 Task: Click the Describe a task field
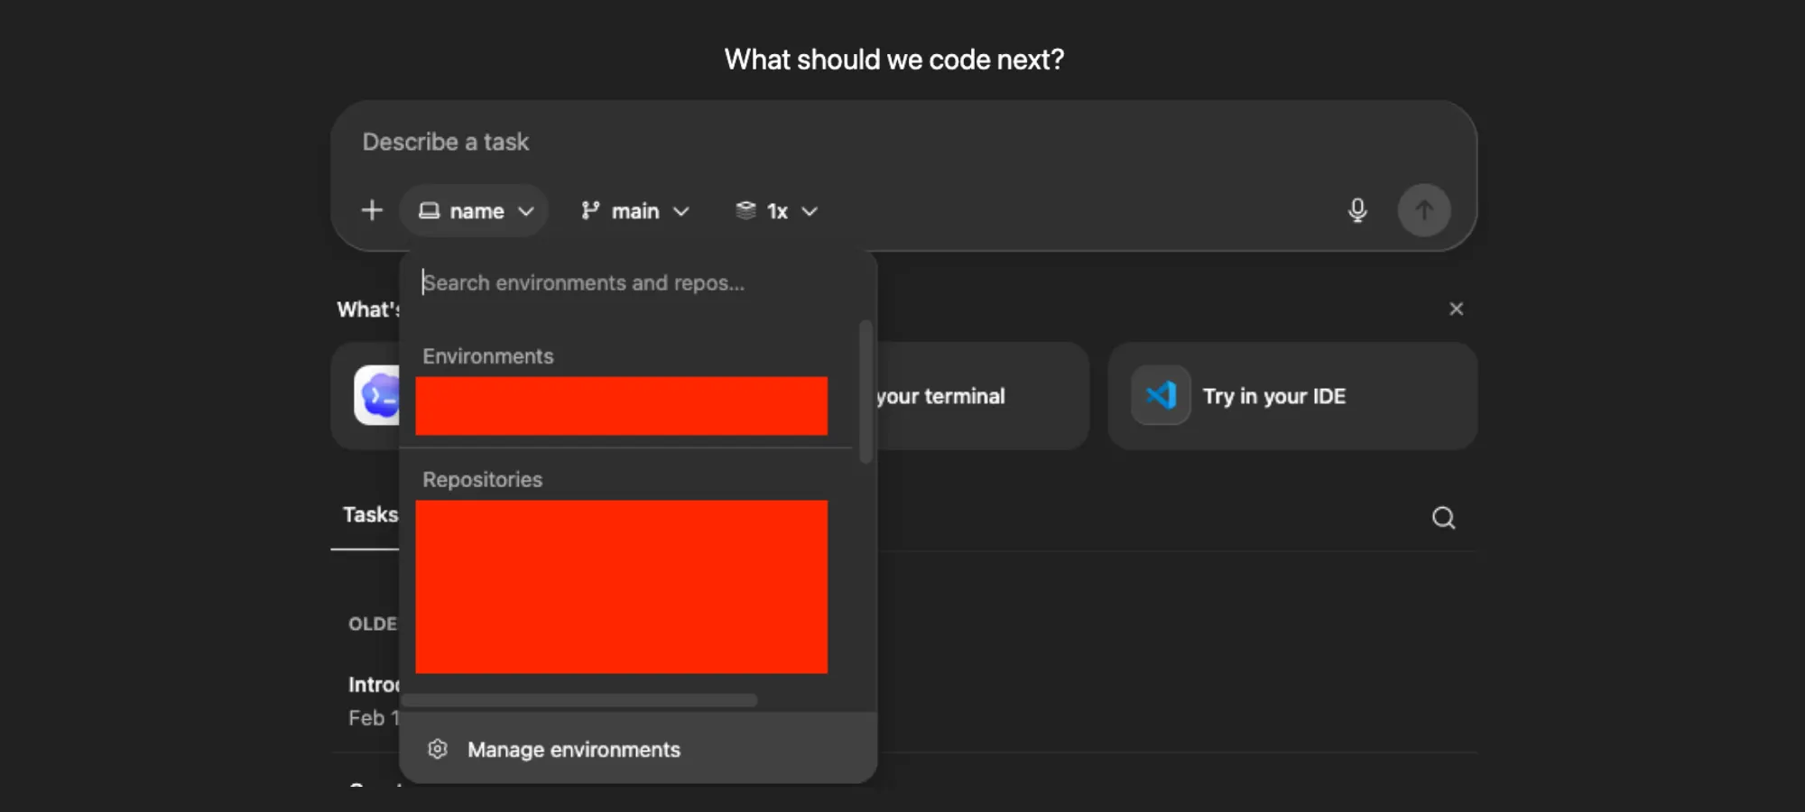click(902, 142)
